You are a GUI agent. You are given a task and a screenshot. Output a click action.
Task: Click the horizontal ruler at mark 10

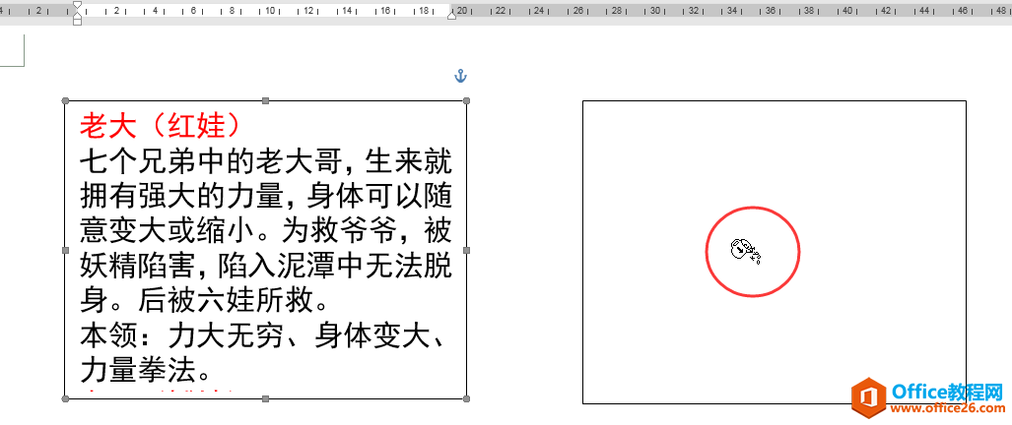(270, 10)
